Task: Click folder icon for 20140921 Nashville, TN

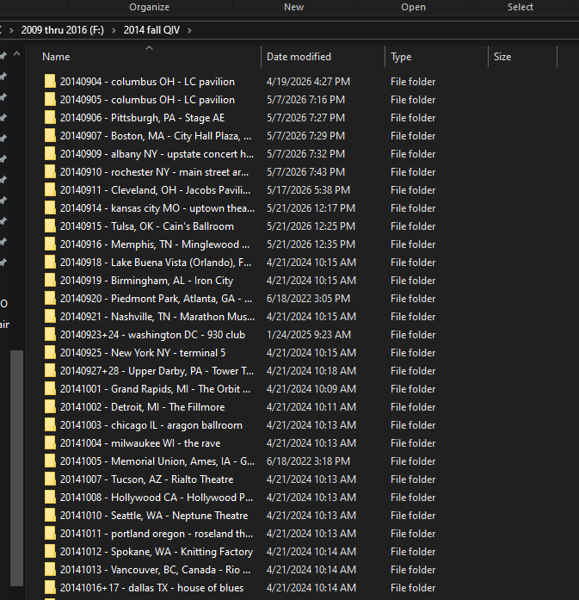Action: tap(50, 317)
